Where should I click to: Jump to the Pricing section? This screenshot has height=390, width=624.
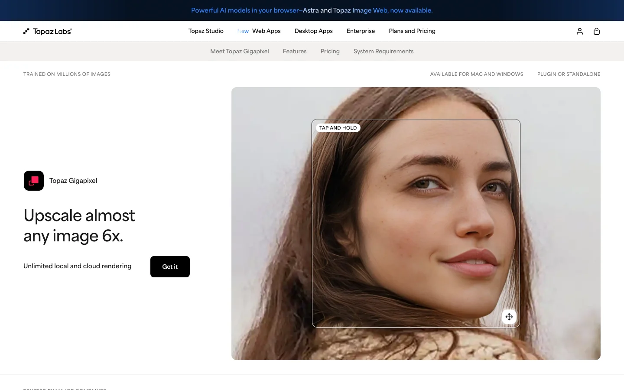[330, 52]
